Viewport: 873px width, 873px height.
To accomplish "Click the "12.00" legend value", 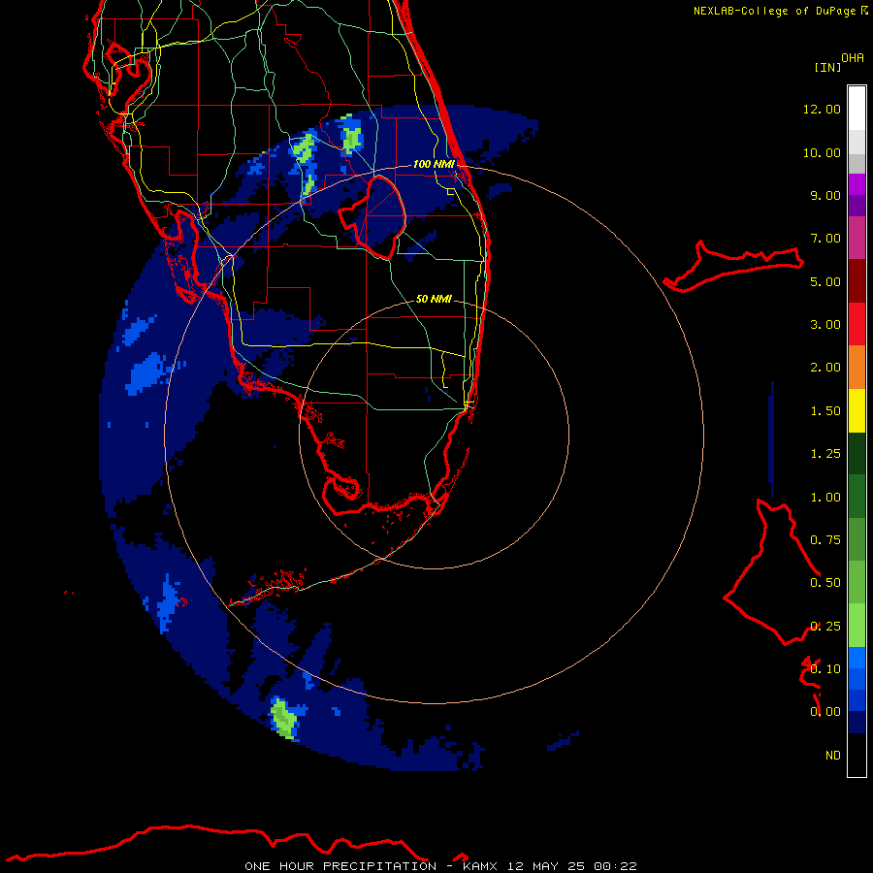I will pos(822,109).
